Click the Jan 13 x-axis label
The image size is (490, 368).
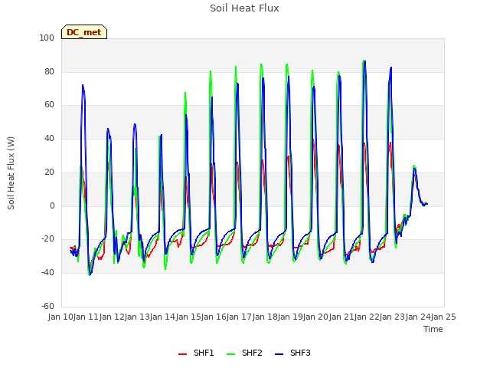point(137,317)
